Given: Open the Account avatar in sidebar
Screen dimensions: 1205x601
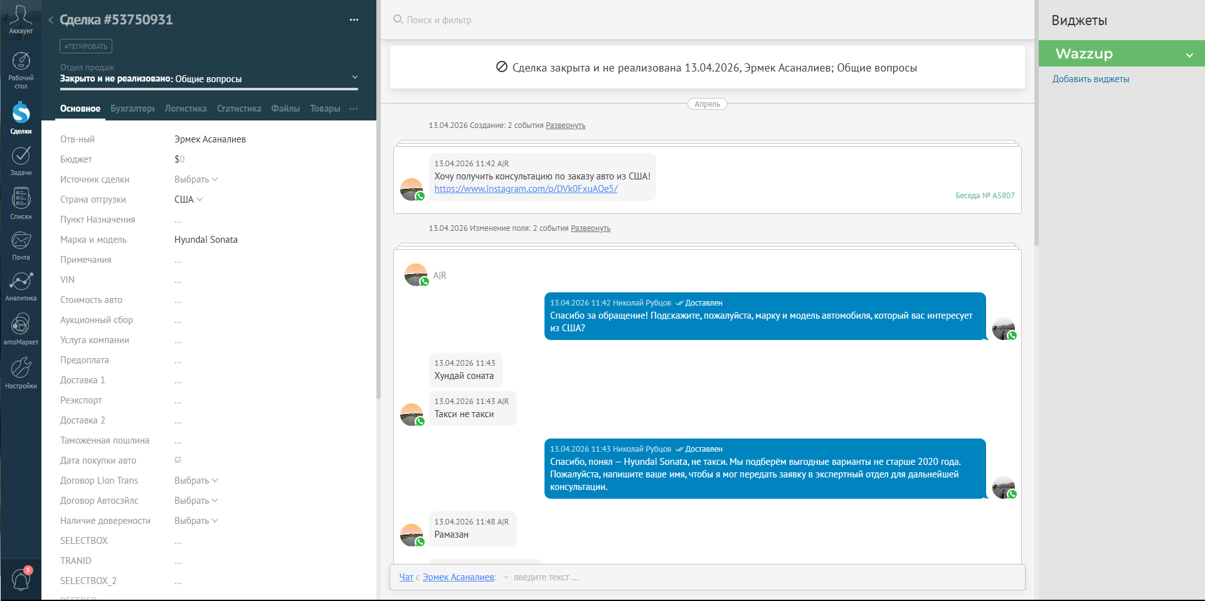Looking at the screenshot, I should [x=21, y=19].
